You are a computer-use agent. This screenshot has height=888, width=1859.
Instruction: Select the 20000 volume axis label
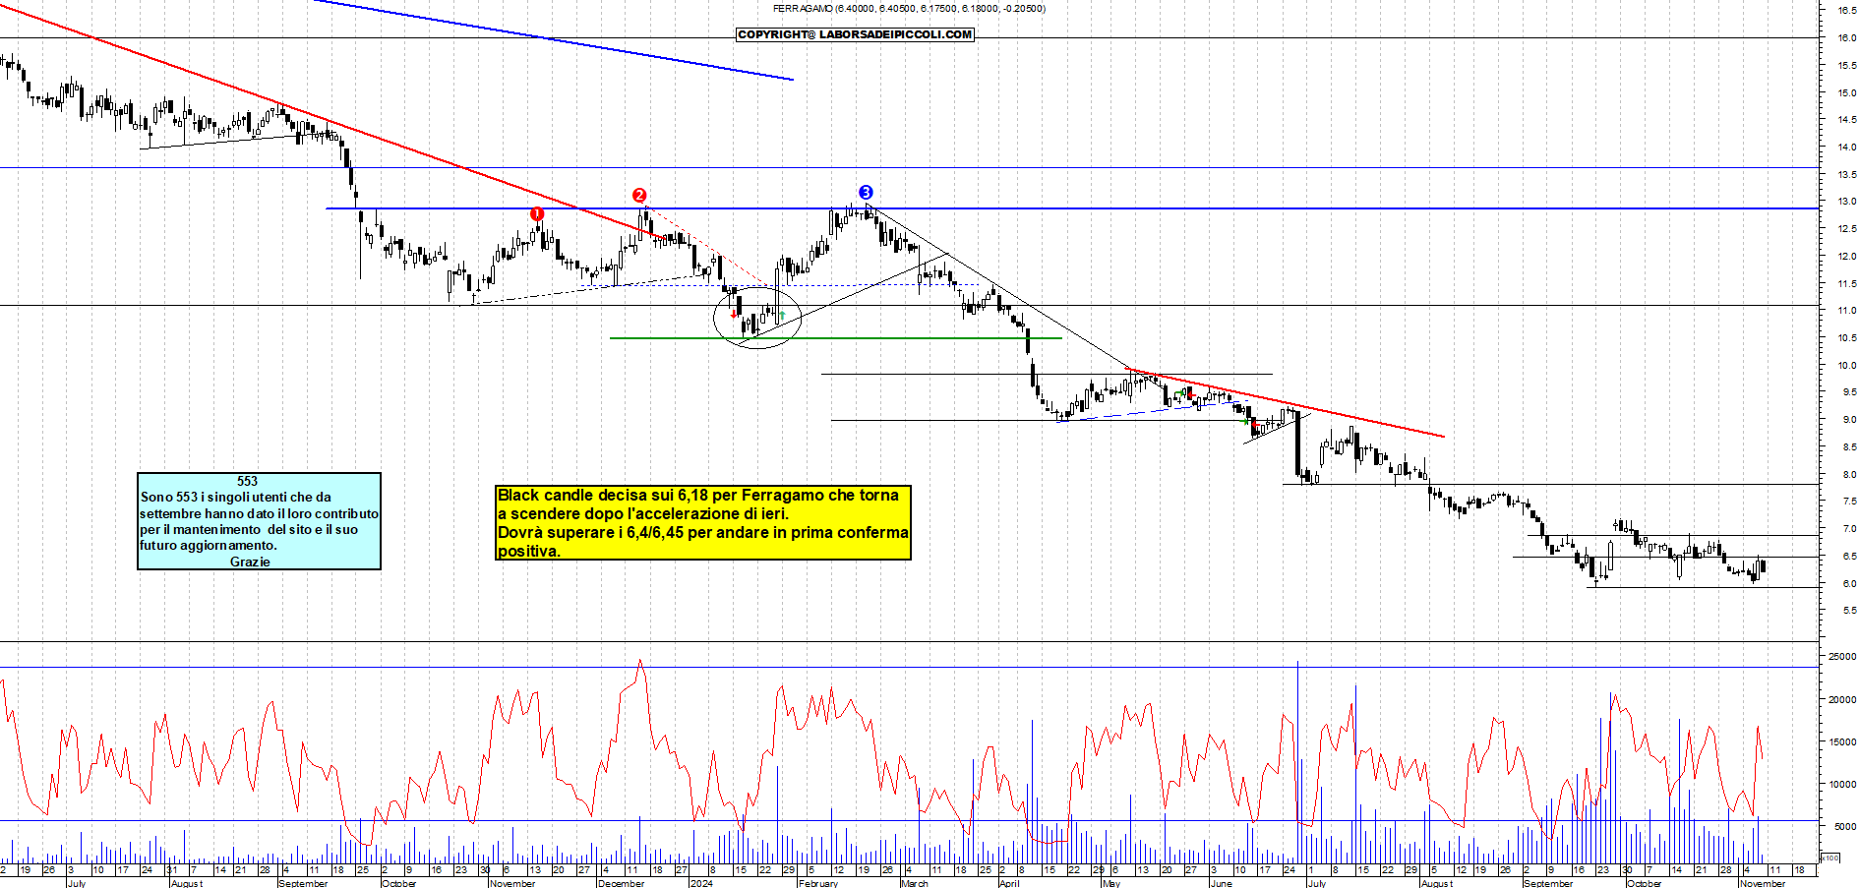pyautogui.click(x=1842, y=699)
